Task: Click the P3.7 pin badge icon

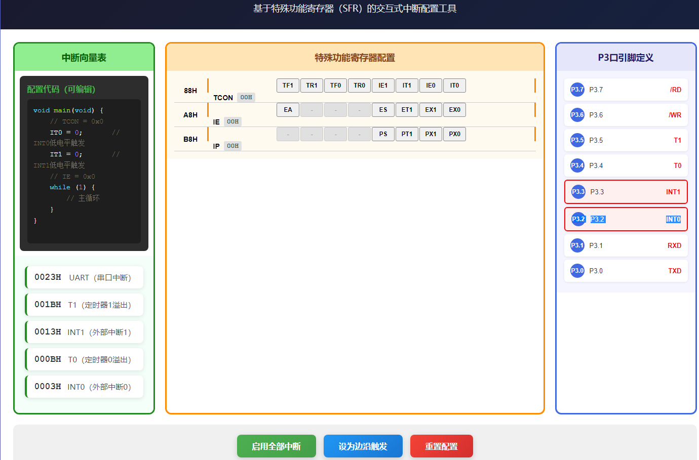Action: pos(577,90)
